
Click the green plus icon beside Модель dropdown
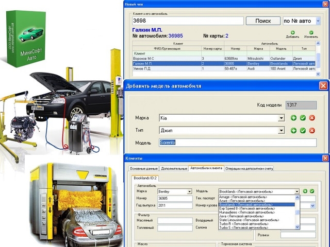coord(305,191)
